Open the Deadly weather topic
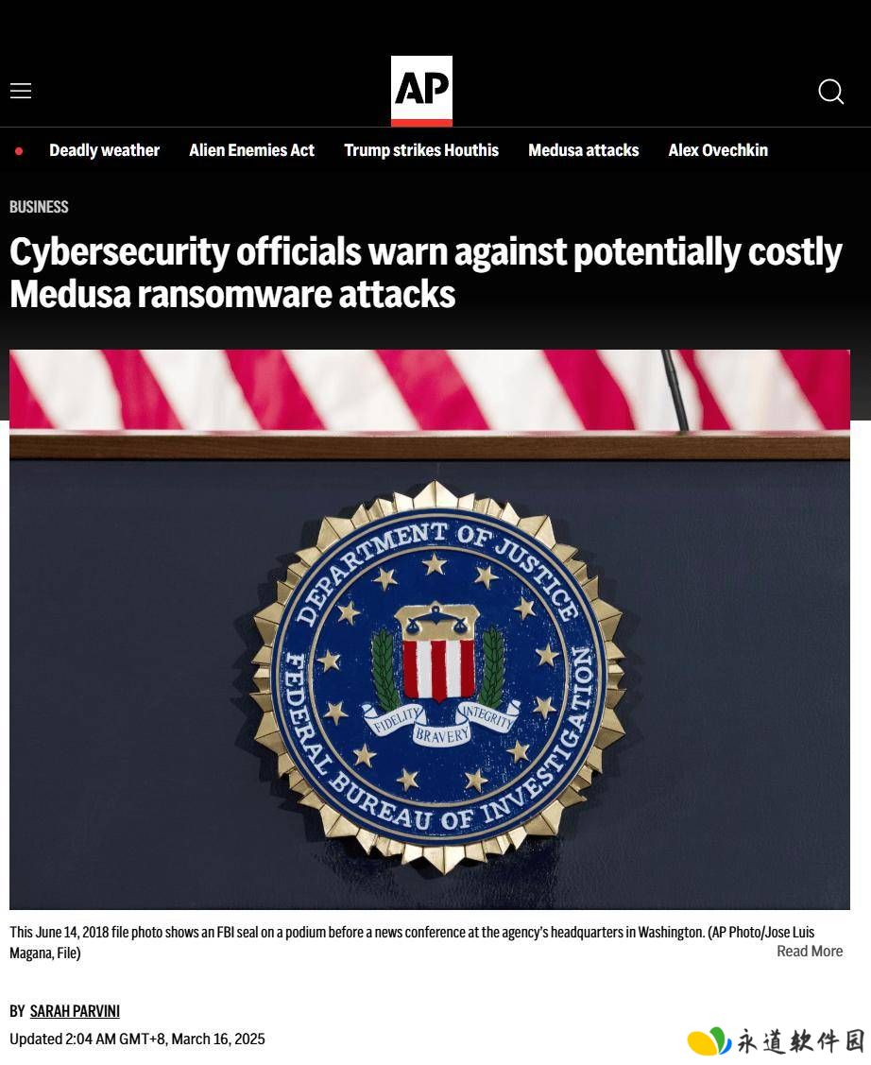 105,150
